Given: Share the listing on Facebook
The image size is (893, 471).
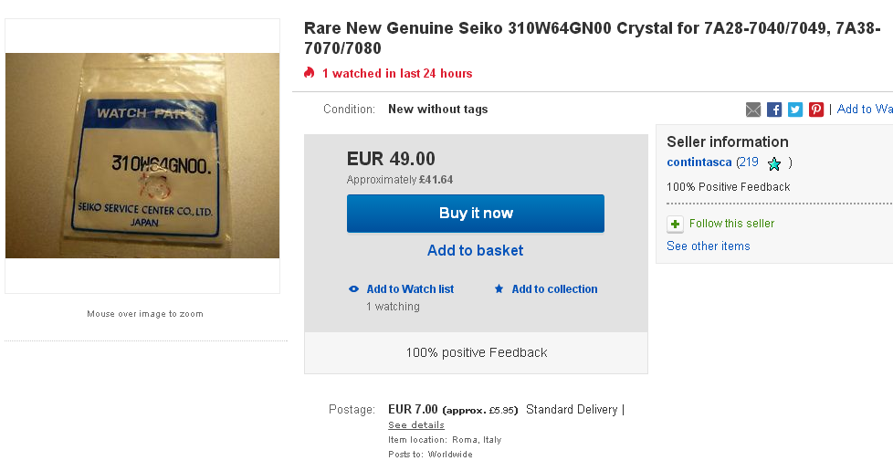Looking at the screenshot, I should [x=774, y=110].
